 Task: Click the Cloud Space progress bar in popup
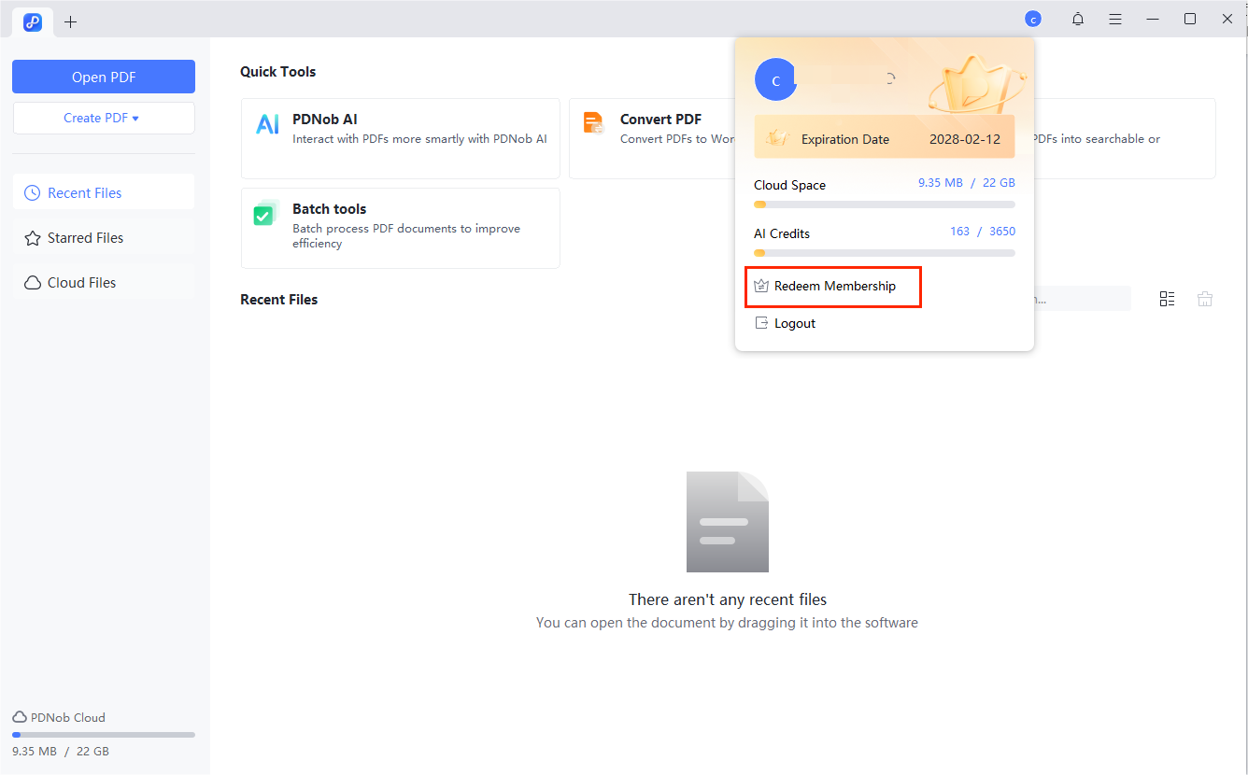pyautogui.click(x=885, y=204)
